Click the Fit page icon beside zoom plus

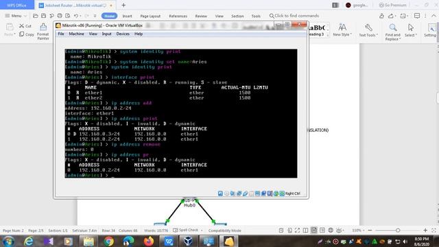[434, 231]
